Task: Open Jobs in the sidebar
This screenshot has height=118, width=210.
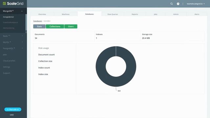Action: (5, 55)
